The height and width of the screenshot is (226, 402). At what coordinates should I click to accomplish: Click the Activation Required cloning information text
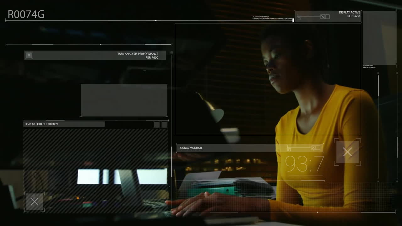pos(271,17)
